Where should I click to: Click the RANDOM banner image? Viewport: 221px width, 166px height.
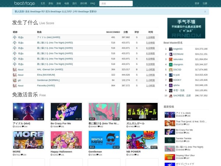[186, 28]
